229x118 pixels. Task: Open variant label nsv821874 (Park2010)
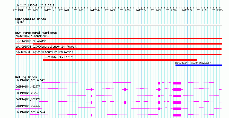point(58,57)
